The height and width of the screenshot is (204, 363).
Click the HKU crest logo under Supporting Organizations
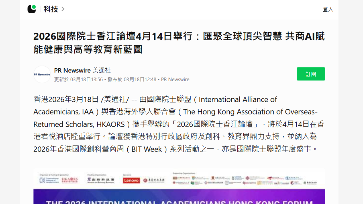pos(193,178)
